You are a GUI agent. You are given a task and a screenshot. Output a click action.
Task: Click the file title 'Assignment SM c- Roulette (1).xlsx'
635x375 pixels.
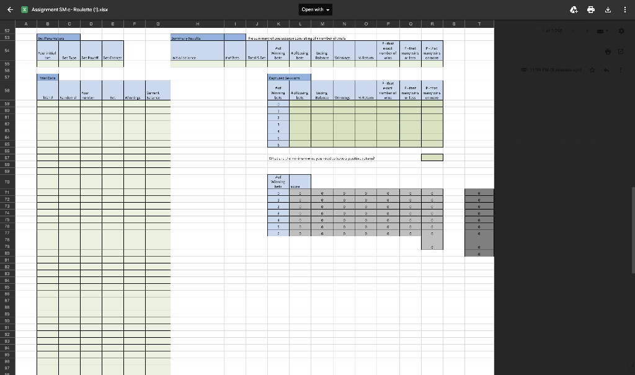pos(69,9)
